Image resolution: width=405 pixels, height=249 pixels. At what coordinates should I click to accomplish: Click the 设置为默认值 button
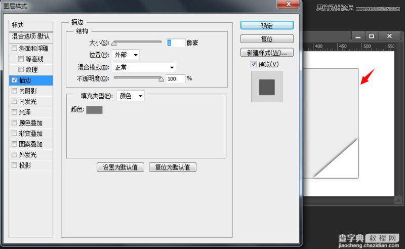point(120,167)
